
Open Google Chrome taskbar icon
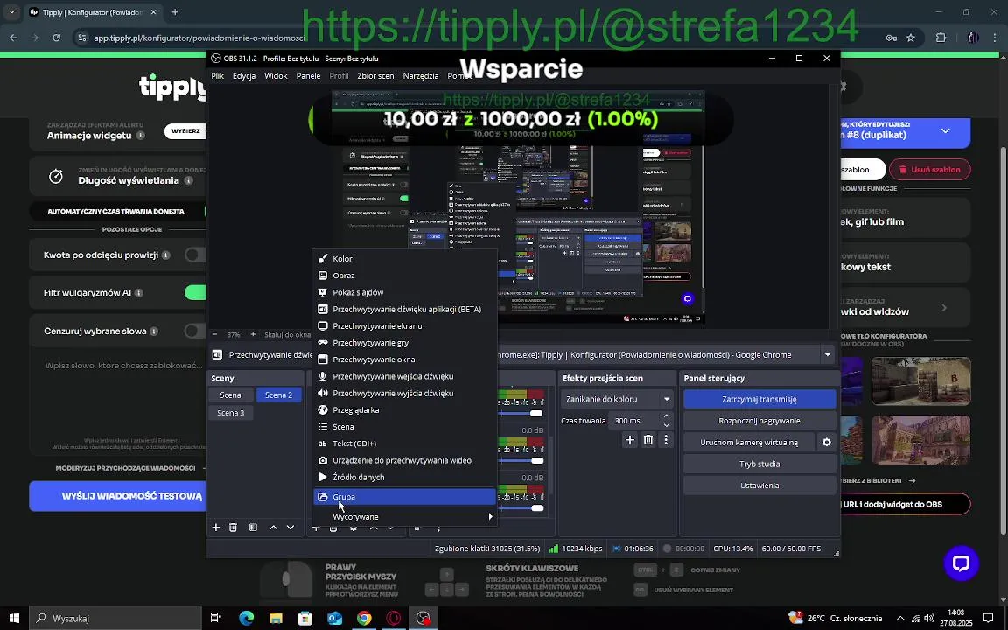364,618
